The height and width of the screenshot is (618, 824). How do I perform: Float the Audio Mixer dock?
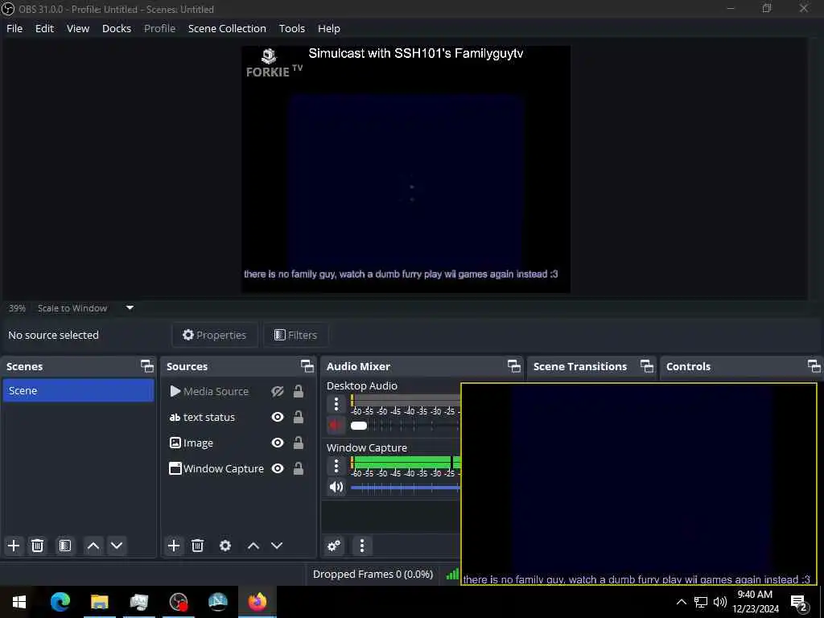pyautogui.click(x=514, y=366)
